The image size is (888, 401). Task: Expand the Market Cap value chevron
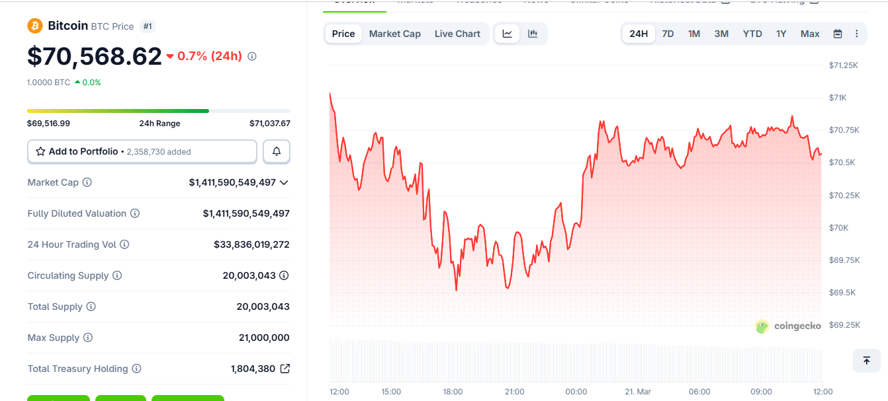point(285,182)
